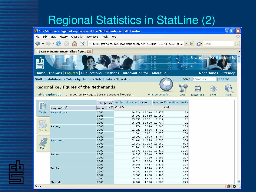This screenshot has width=256, height=192.
Task: Switch to the Map view
Action: coord(43,144)
